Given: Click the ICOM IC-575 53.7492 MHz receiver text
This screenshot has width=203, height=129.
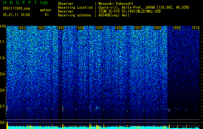Looking at the screenshot, I should [129, 11].
